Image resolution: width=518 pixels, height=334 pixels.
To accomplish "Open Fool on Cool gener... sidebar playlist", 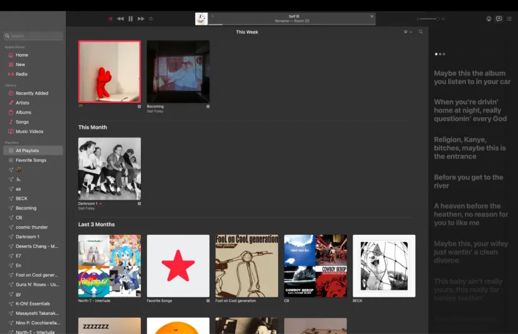I will (x=33, y=275).
